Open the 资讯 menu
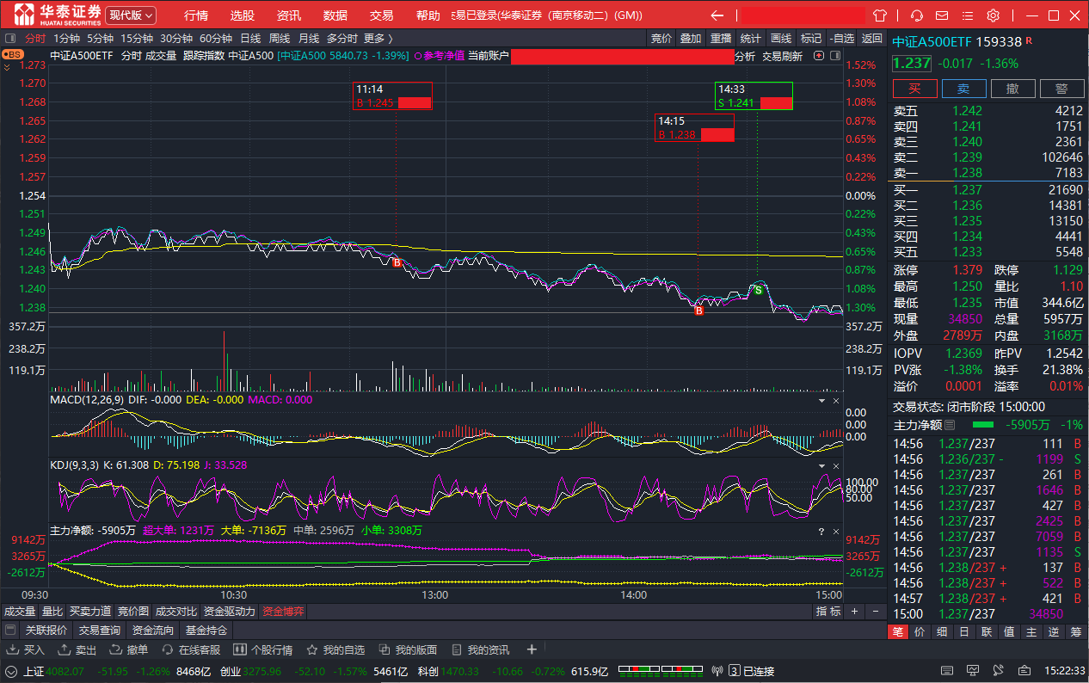This screenshot has width=1089, height=683. 289,15
